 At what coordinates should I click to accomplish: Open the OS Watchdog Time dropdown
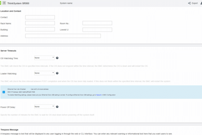[x=45, y=58]
